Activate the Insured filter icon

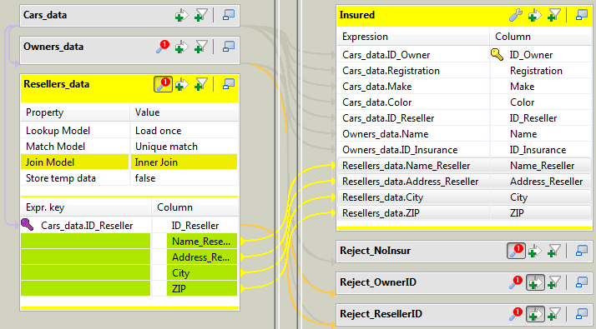553,15
